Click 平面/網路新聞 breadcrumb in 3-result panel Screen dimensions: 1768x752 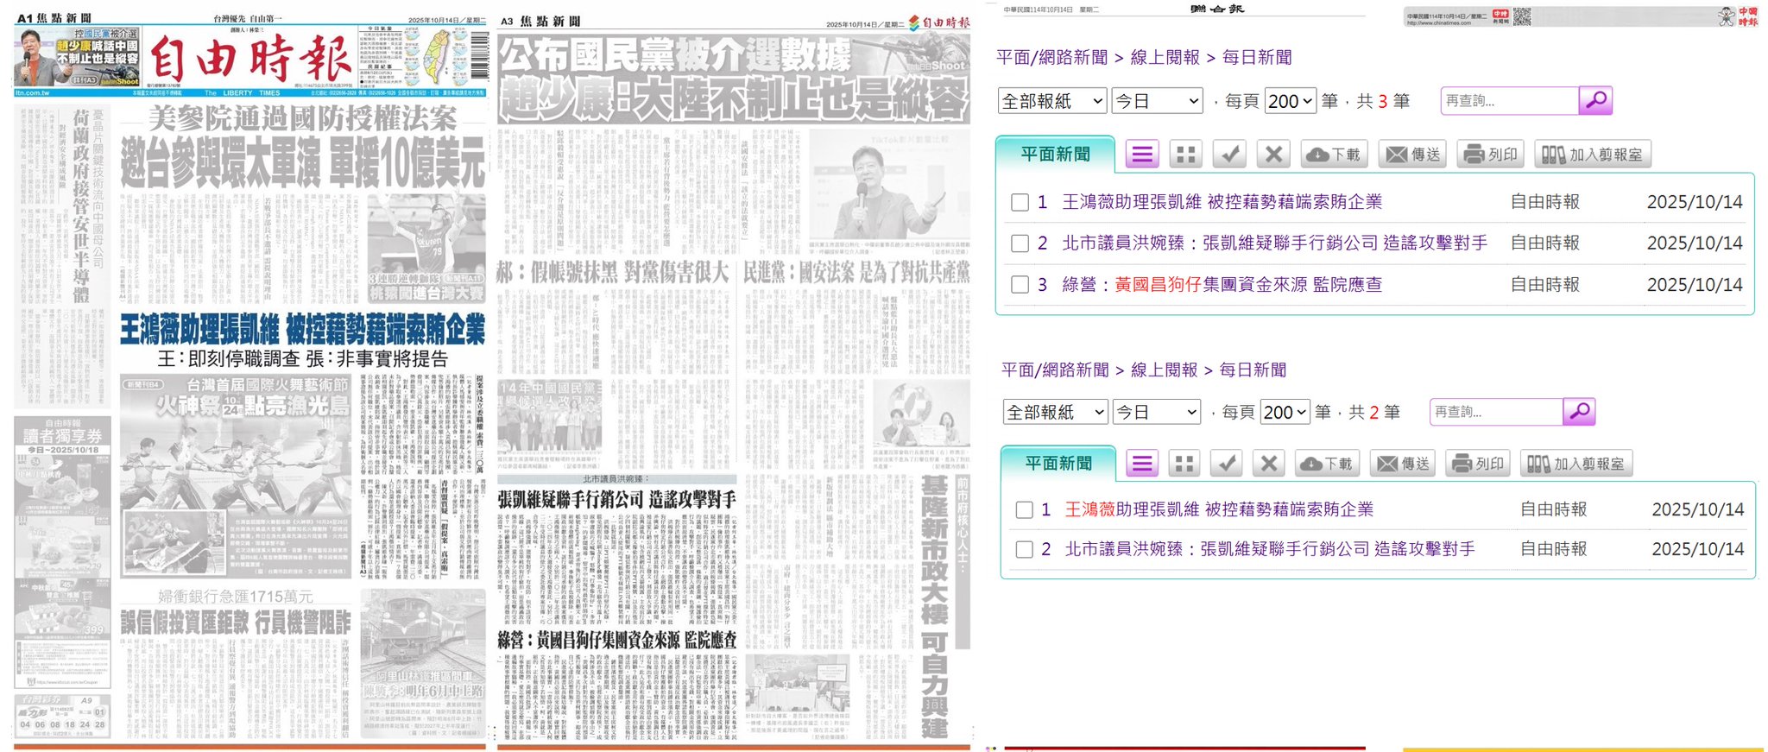[x=1051, y=57]
